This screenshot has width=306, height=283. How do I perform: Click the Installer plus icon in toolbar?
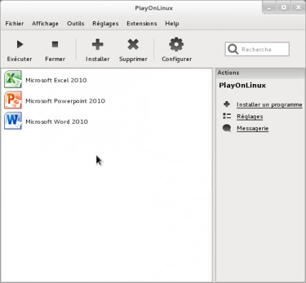98,44
